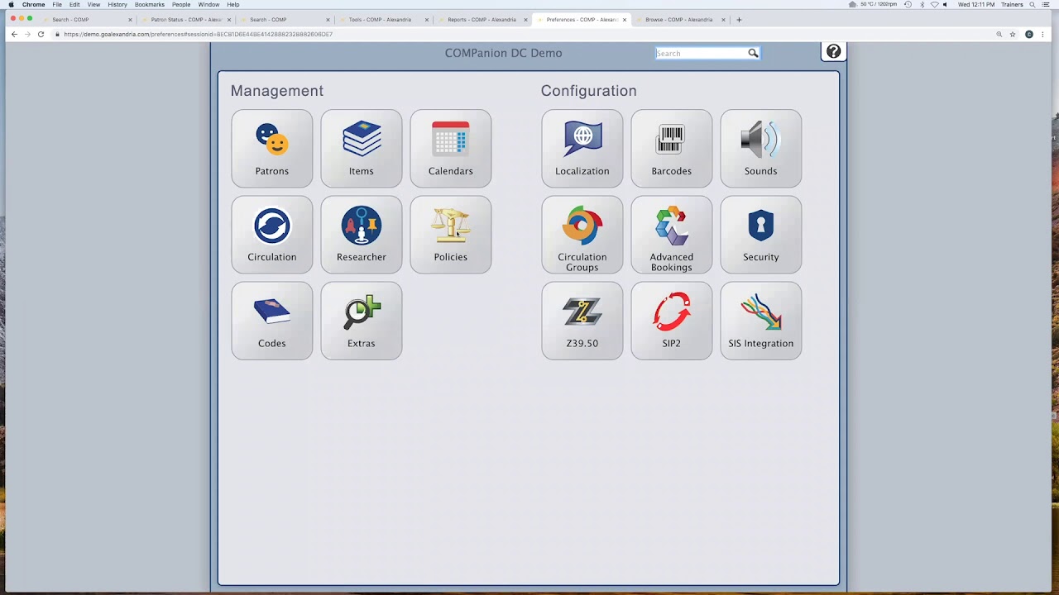Click the COMPanion DC Demo title

503,53
